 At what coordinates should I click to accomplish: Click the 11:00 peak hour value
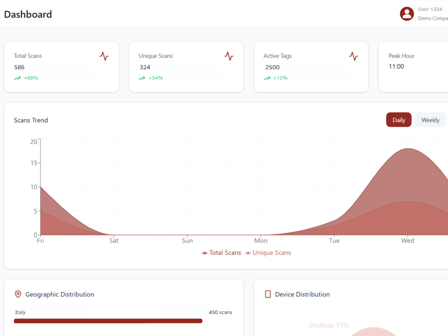[396, 66]
